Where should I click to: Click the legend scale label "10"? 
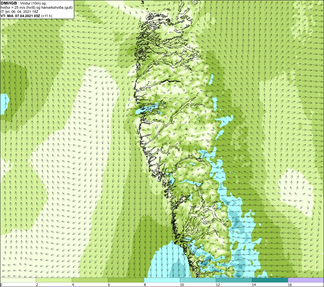coord(182,285)
